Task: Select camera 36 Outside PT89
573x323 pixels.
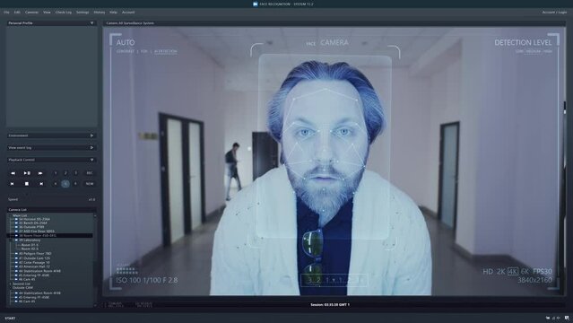Action: click(x=31, y=227)
